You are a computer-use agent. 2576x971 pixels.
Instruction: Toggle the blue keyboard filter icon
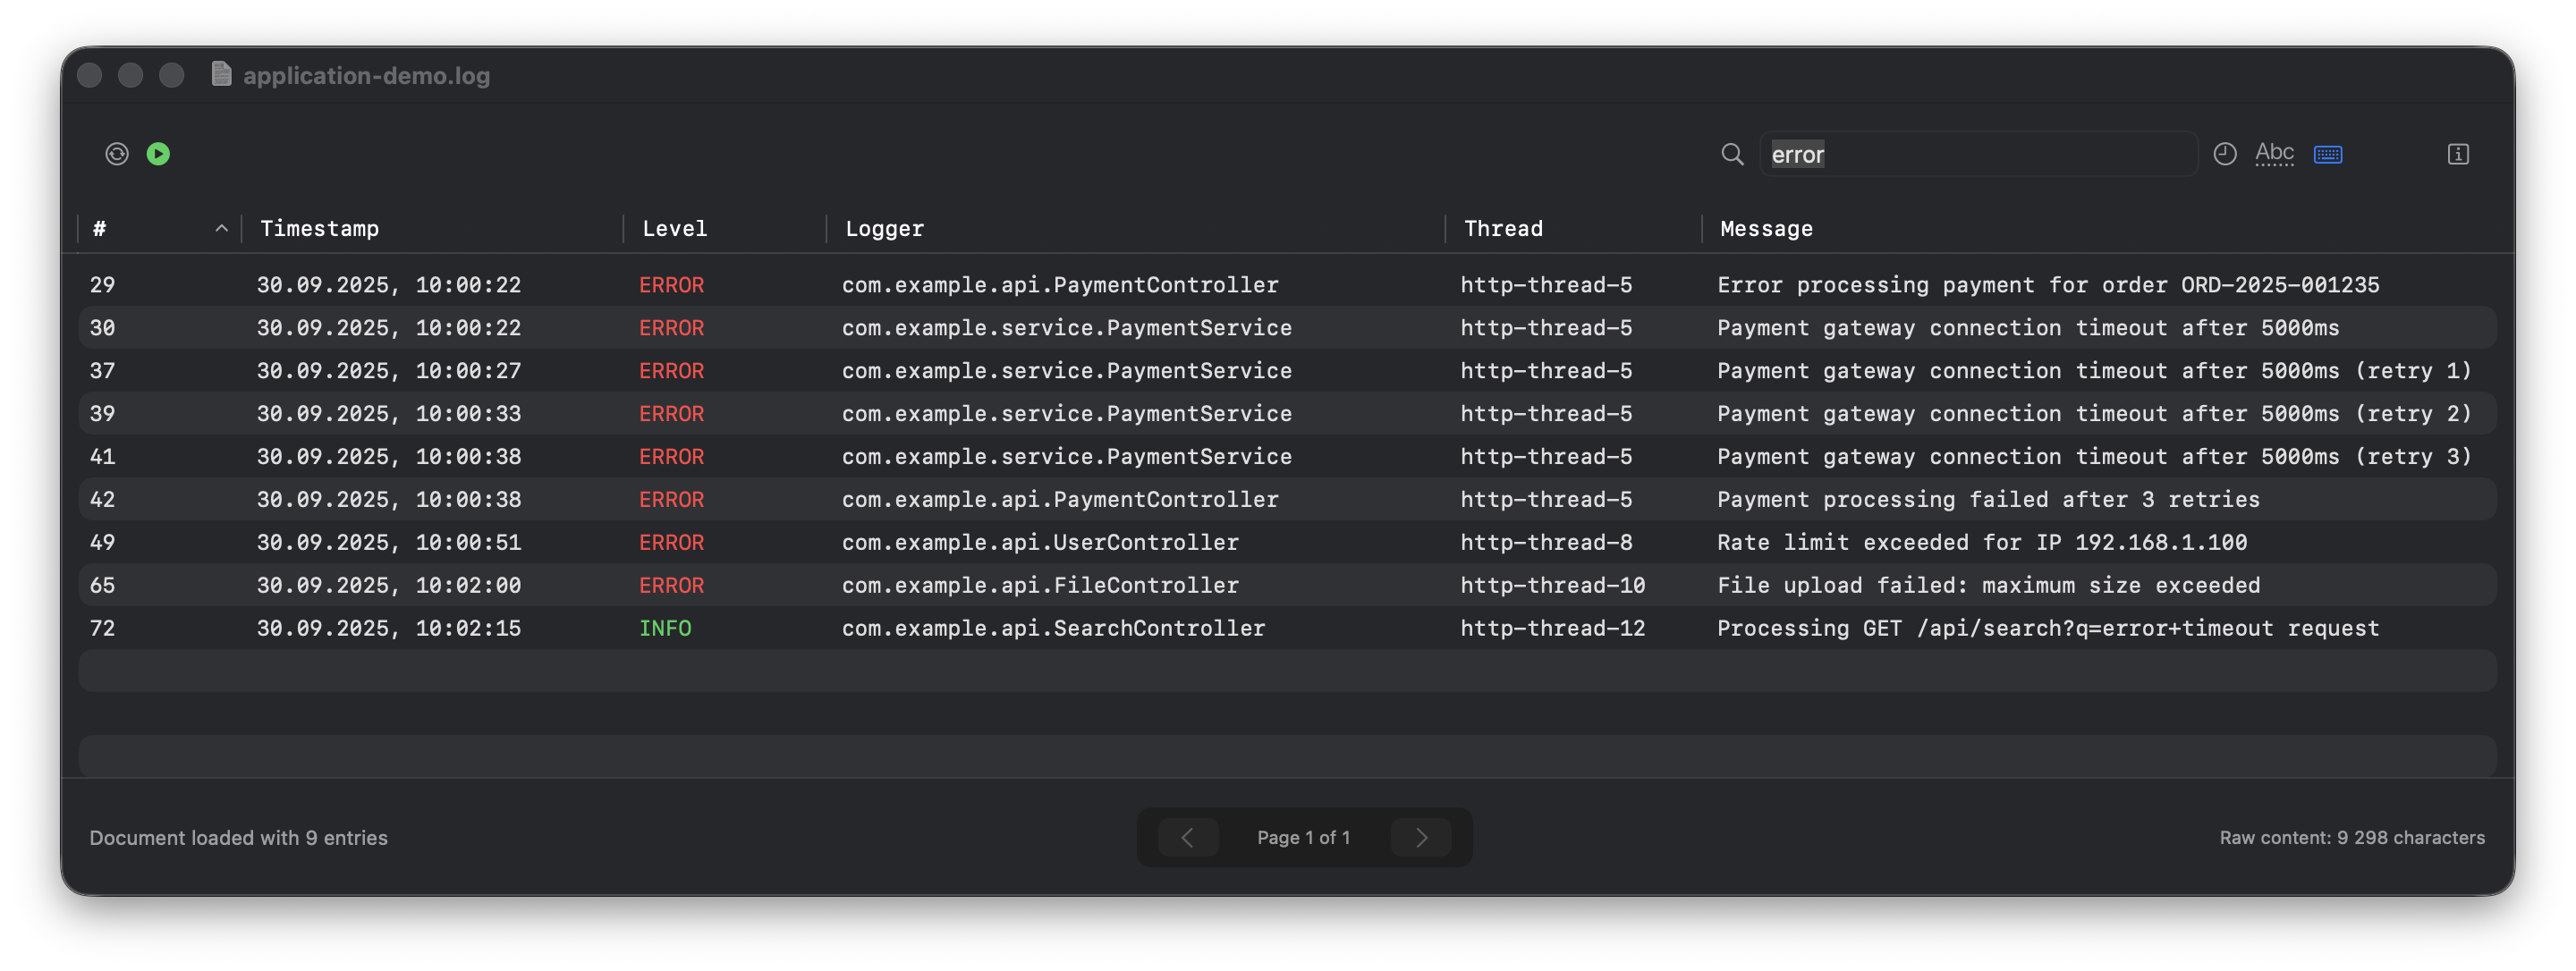[2328, 154]
